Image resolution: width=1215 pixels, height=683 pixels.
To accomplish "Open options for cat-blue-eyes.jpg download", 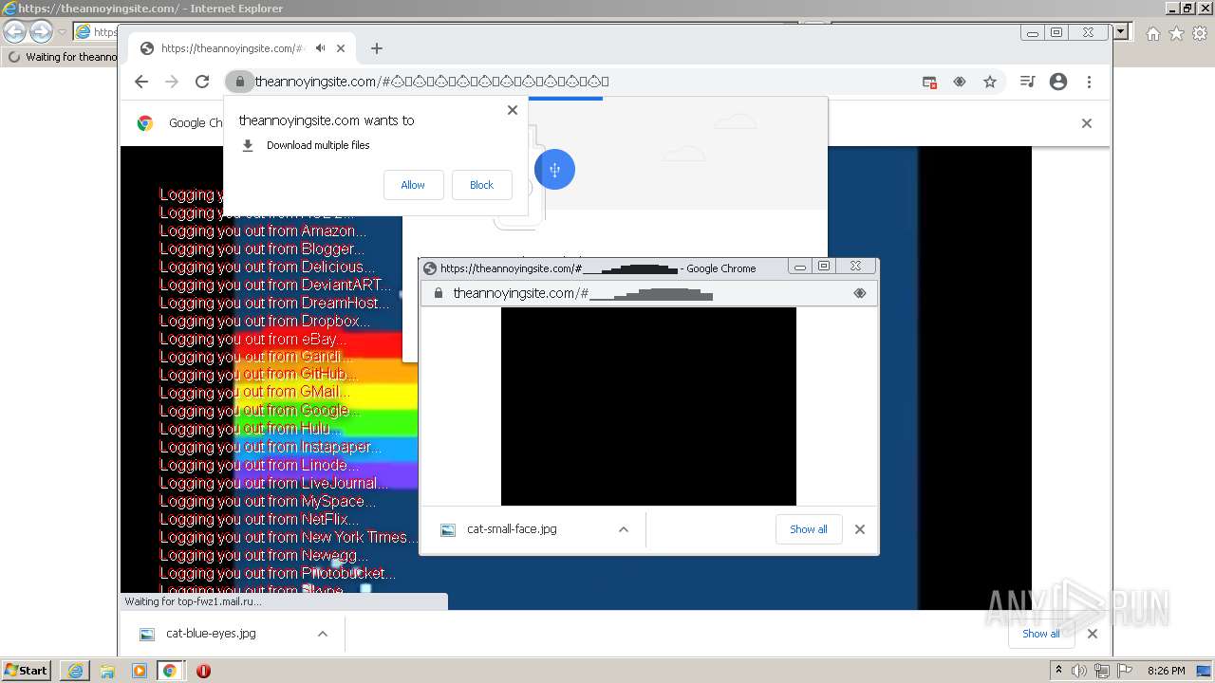I will tap(323, 634).
